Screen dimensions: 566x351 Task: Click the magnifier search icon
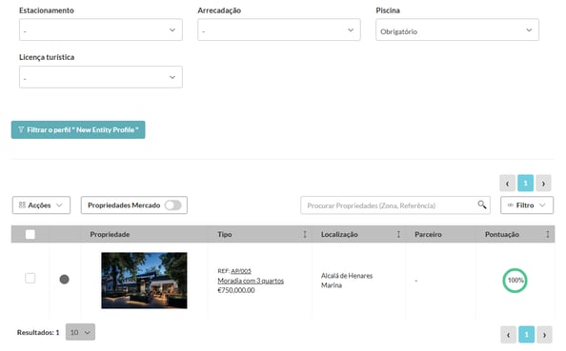click(x=482, y=205)
